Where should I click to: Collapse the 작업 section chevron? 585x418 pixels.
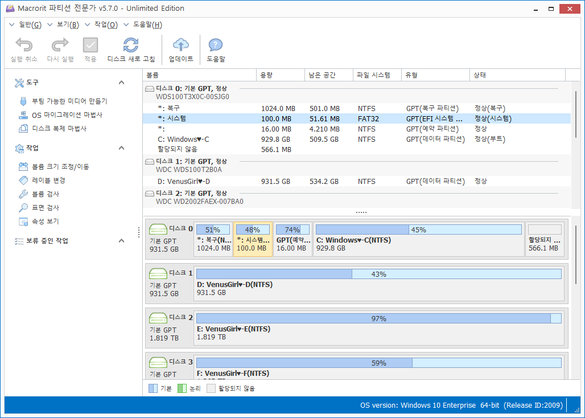coord(121,148)
